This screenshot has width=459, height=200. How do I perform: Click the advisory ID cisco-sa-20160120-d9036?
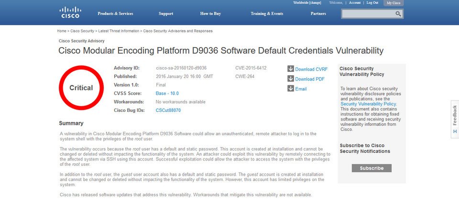pyautogui.click(x=181, y=68)
